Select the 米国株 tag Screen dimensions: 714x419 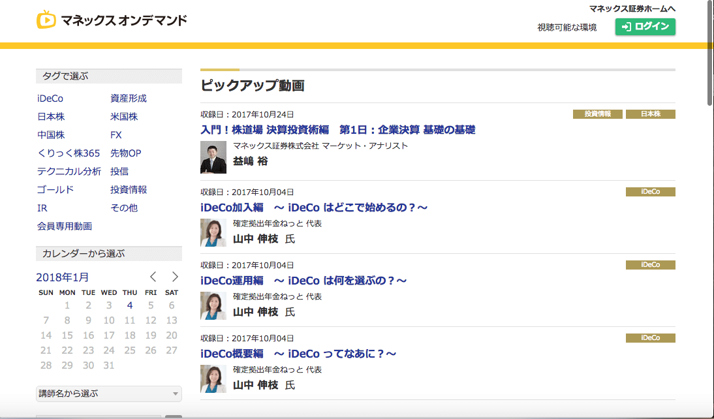[124, 117]
